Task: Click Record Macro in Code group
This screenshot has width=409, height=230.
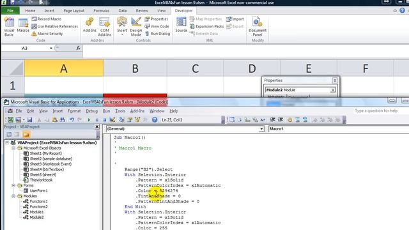Action: 47,19
